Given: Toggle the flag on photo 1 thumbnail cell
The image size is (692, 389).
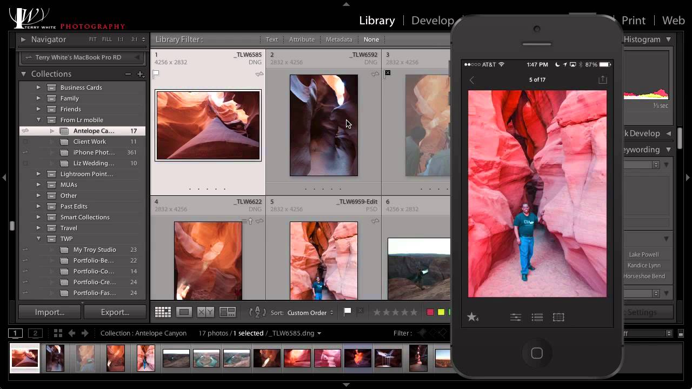Looking at the screenshot, I should [x=156, y=73].
